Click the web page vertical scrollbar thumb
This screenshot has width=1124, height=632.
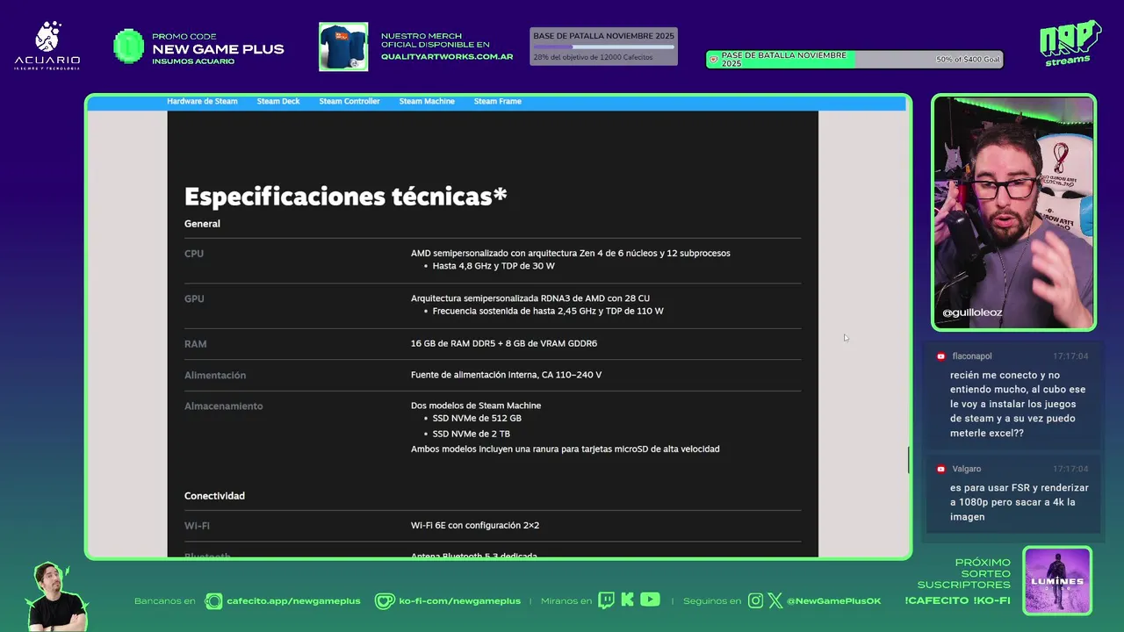point(908,460)
